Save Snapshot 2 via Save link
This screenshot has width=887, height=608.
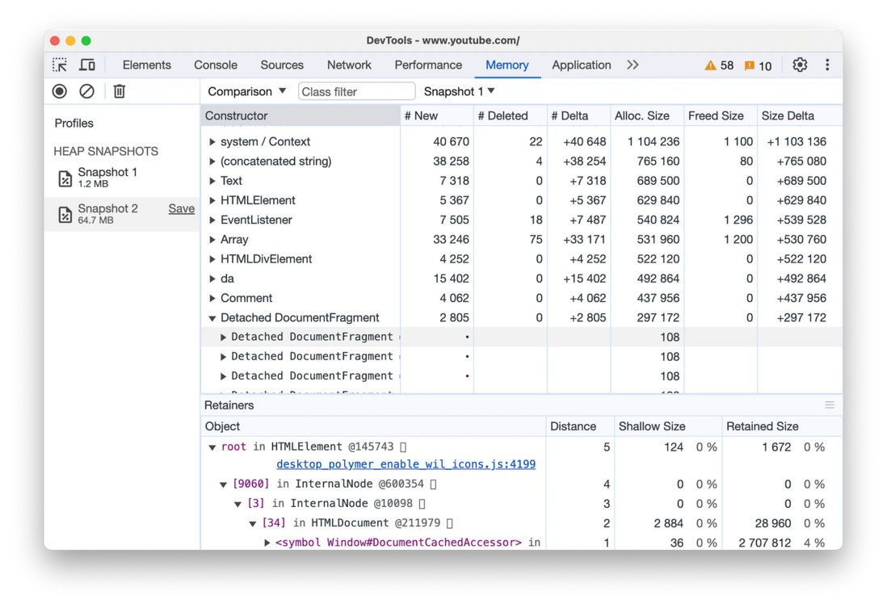coord(181,208)
